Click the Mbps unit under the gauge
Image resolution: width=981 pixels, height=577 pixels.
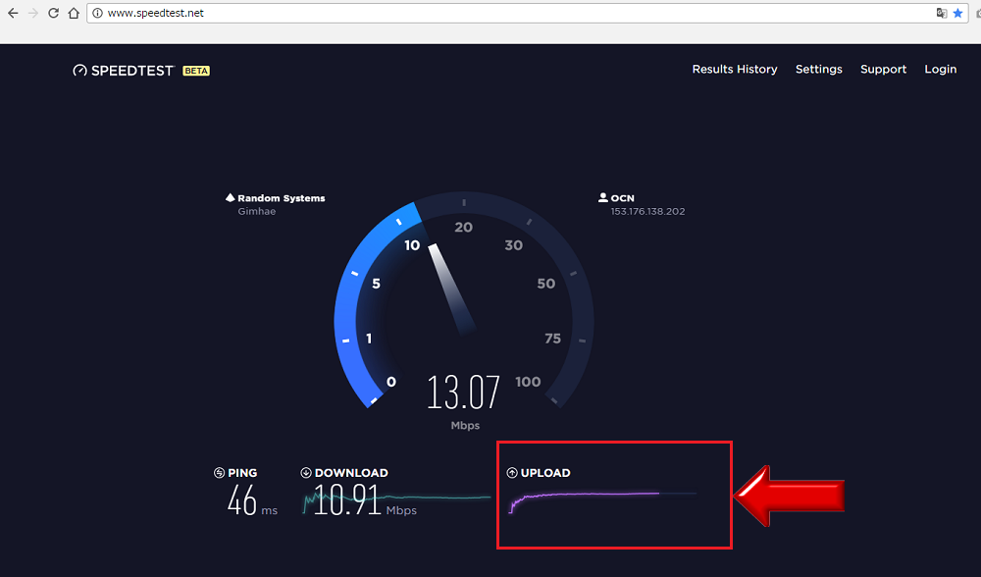465,426
